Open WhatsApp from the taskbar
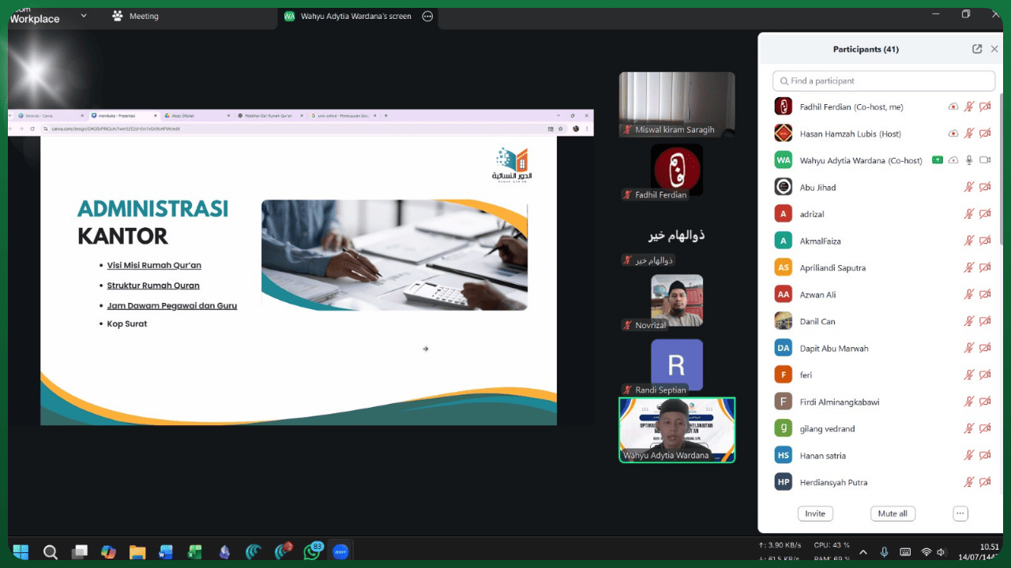The image size is (1011, 568). [x=312, y=551]
